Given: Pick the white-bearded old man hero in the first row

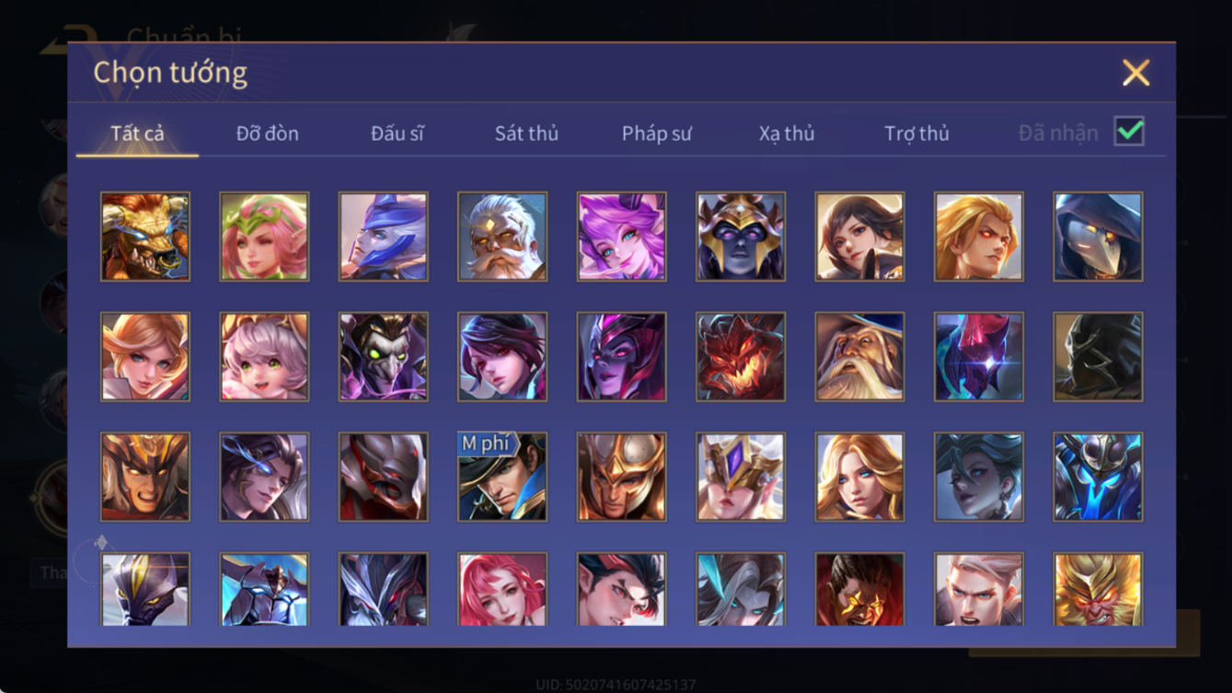Looking at the screenshot, I should [502, 237].
